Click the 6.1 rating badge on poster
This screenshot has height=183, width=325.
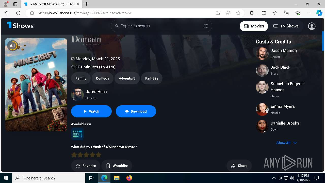[x=12, y=46]
